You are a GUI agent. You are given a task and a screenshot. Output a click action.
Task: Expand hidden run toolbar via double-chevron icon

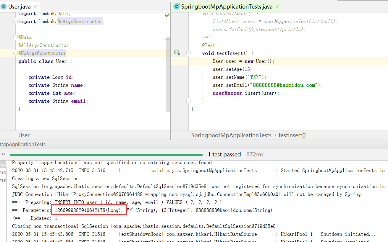tap(4, 154)
